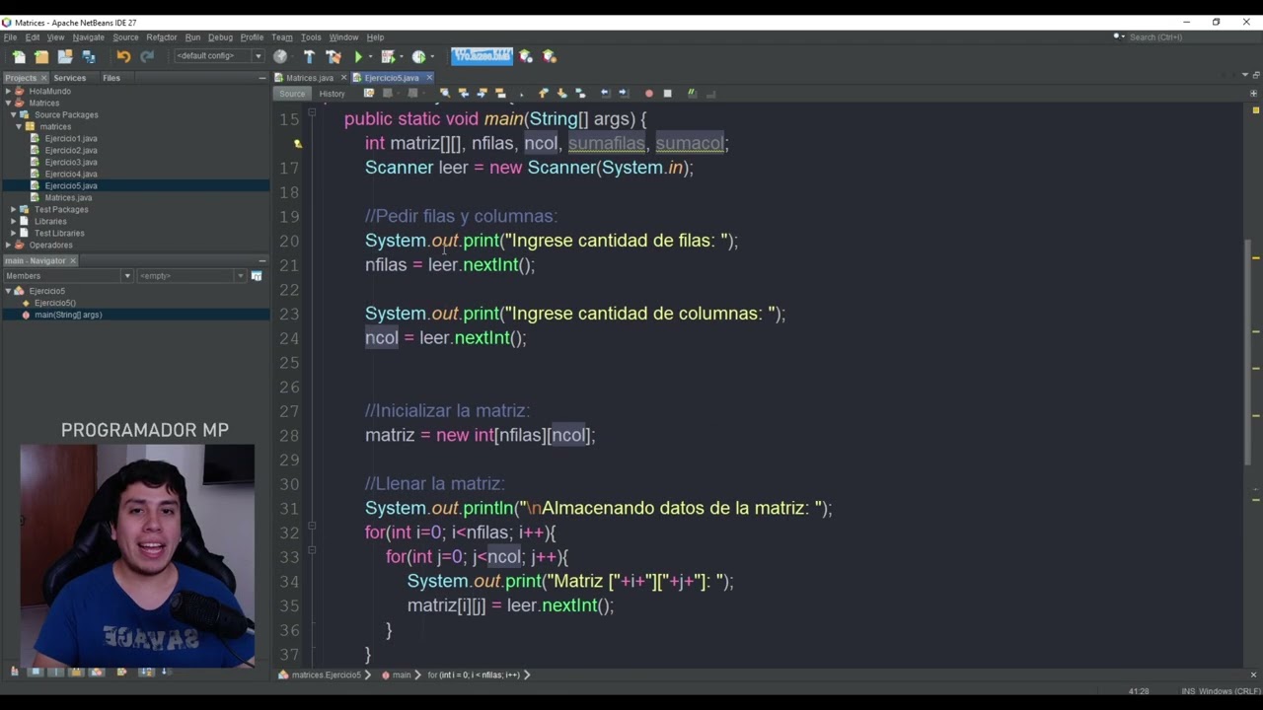Open the Run Project dropdown arrow
Viewport: 1263px width, 710px height.
click(x=371, y=56)
